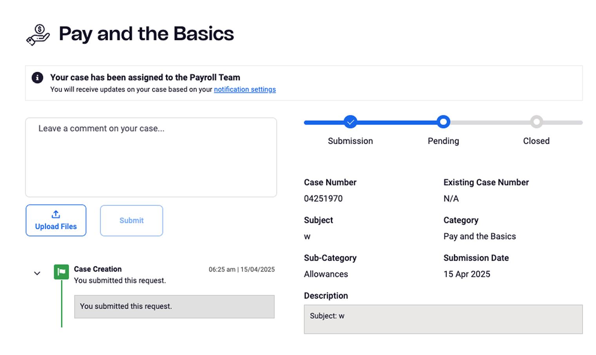596x355 pixels.
Task: Click the Pay and the Basics heading
Action: coord(146,34)
